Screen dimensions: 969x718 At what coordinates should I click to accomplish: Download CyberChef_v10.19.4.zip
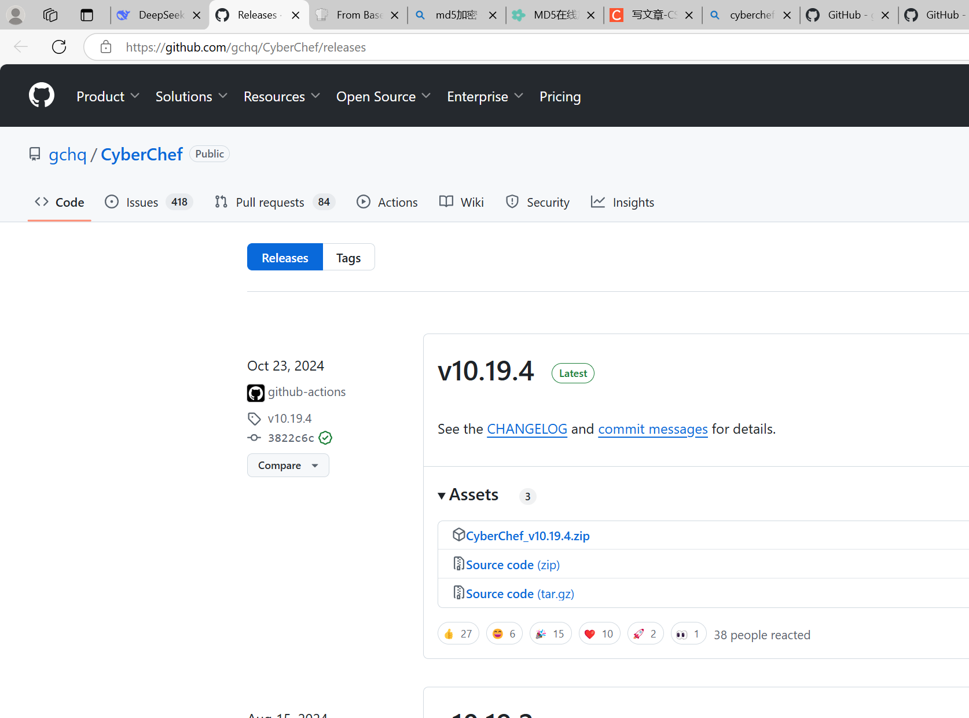(x=527, y=536)
